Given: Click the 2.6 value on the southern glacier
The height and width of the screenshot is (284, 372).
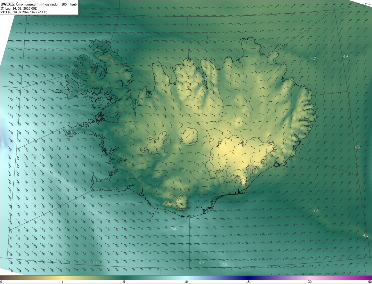Looking at the screenshot, I should pos(178,200).
